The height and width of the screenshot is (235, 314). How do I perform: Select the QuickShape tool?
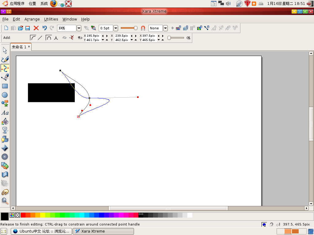[x=5, y=103]
